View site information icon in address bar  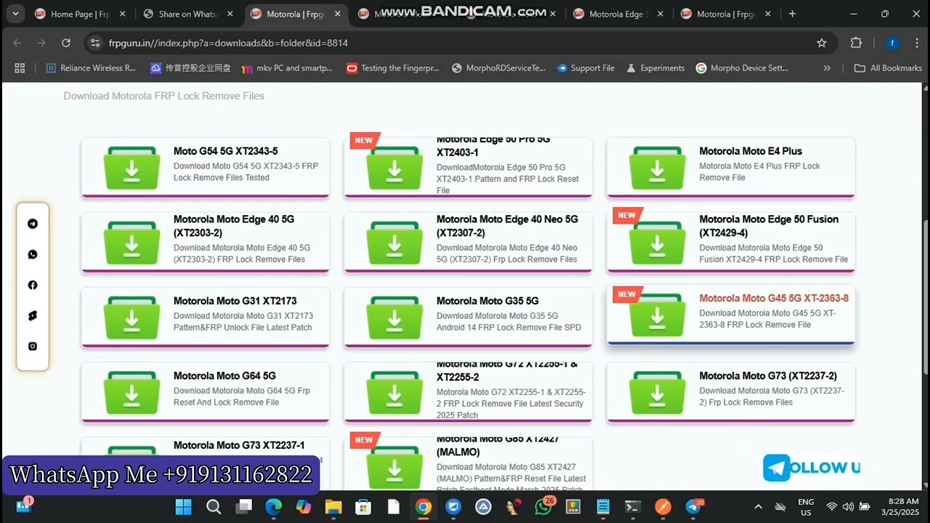pos(95,43)
